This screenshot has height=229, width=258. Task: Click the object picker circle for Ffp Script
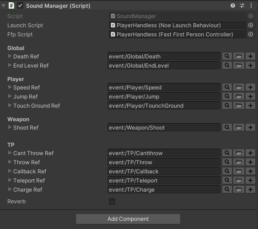click(251, 34)
